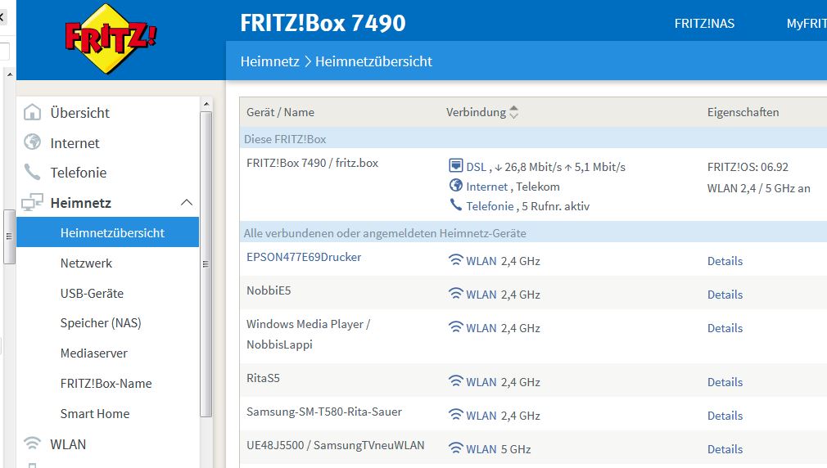Click the FRITZ!Box 7490 / fritz.box text
This screenshot has width=827, height=468.
312,163
